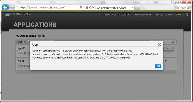Screen dimensions: 193x102
Task: Stop loading with the address bar X icon
Action: [93, 7]
